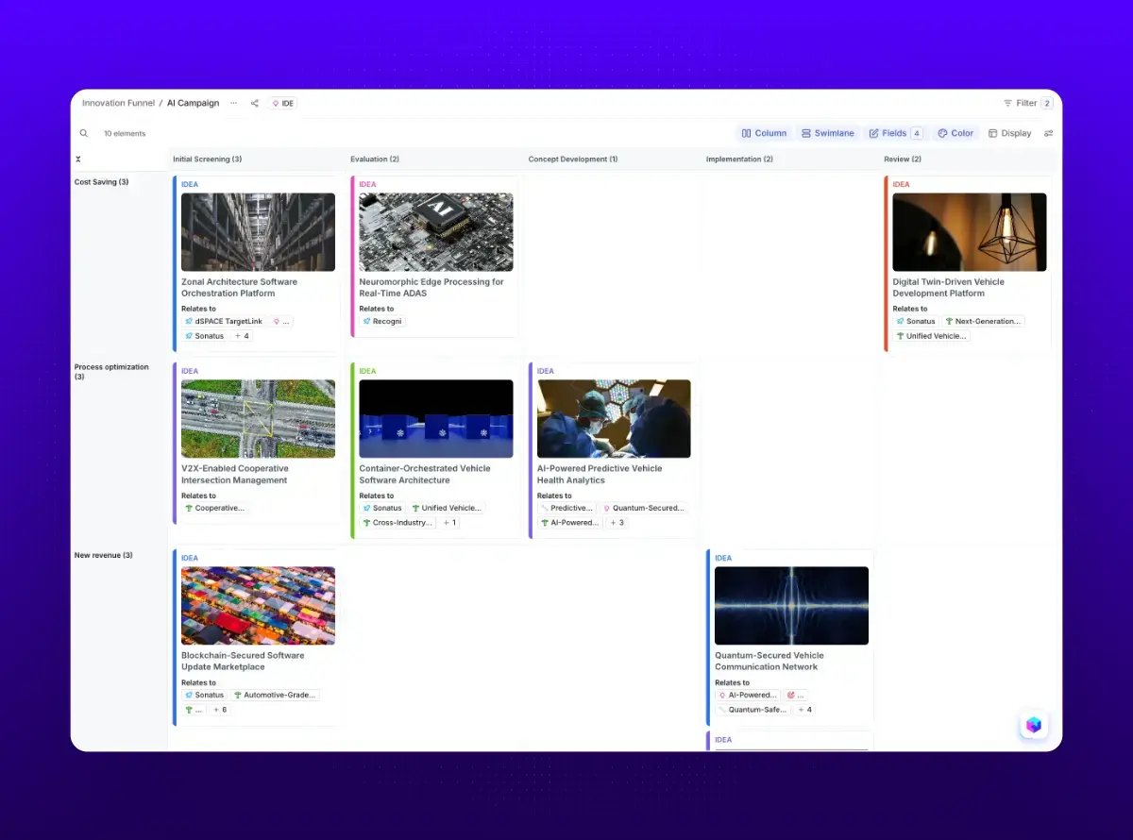Viewport: 1133px width, 840px height.
Task: Click the IDE tag in the header
Action: [281, 103]
